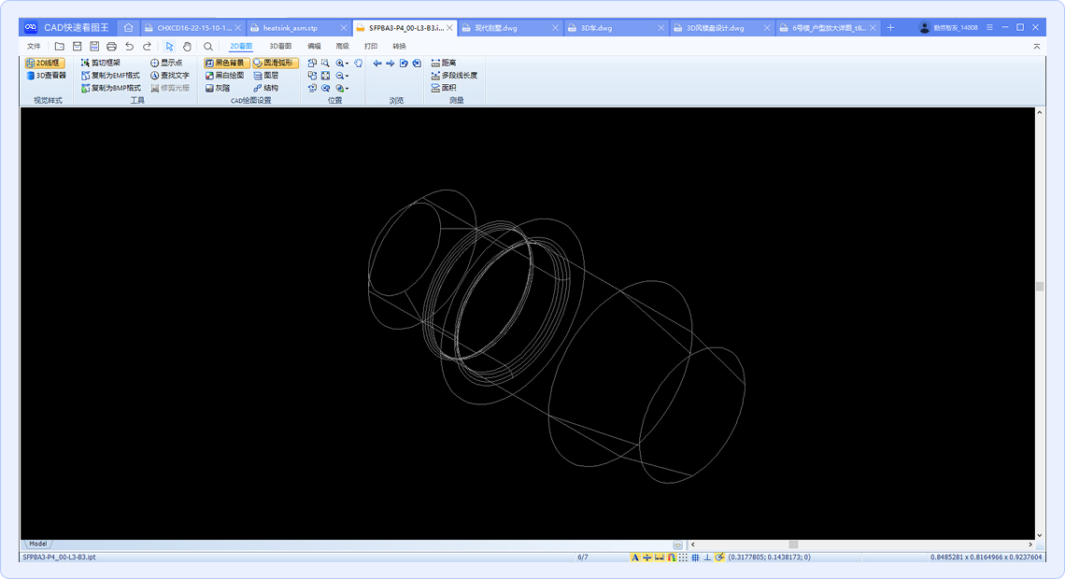The height and width of the screenshot is (579, 1065).
Task: Click the heart icon beside horizontal scrollbar
Action: coord(678,545)
